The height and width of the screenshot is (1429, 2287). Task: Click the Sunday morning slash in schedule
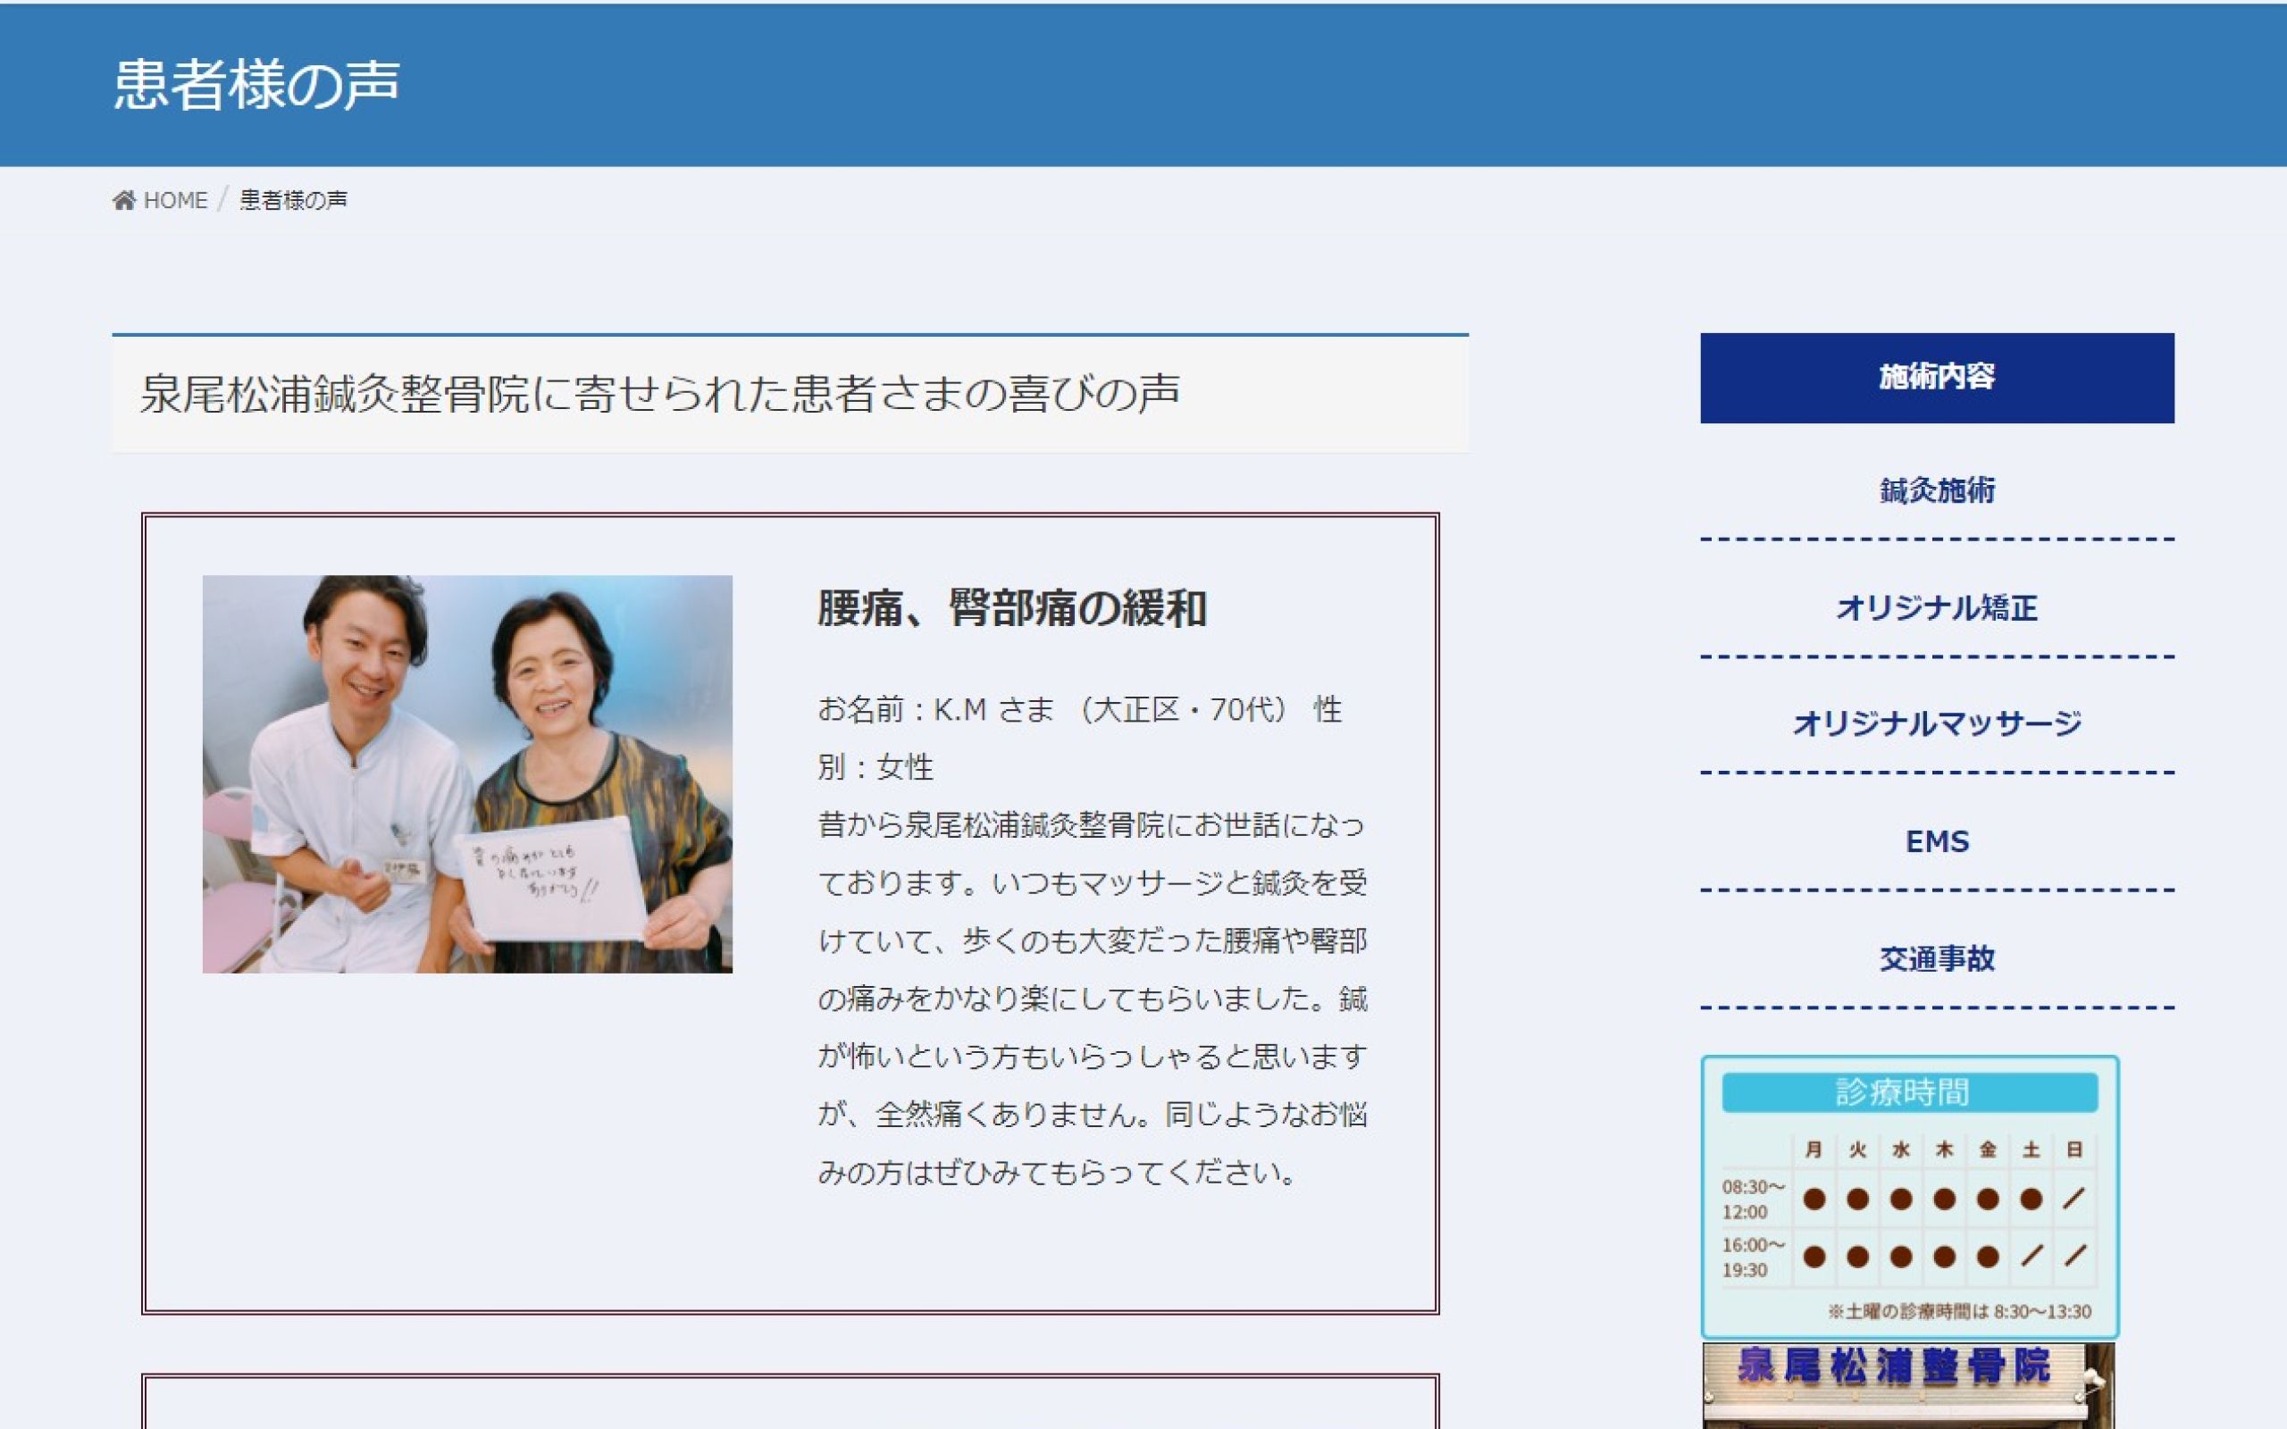(x=2074, y=1199)
